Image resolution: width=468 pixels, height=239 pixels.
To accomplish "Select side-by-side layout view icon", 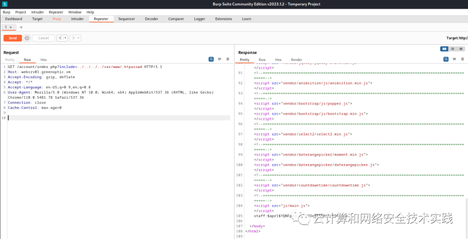I will point(444,48).
